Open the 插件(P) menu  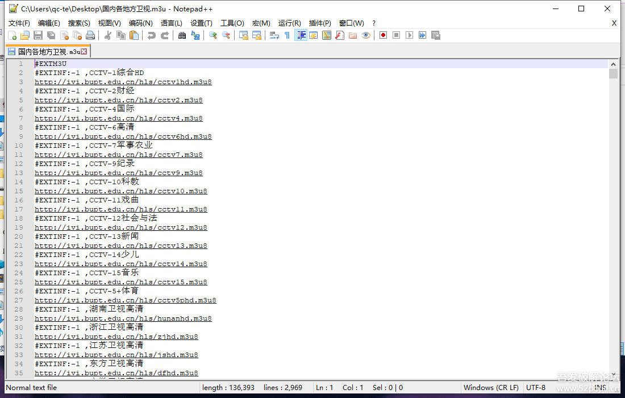coord(320,23)
